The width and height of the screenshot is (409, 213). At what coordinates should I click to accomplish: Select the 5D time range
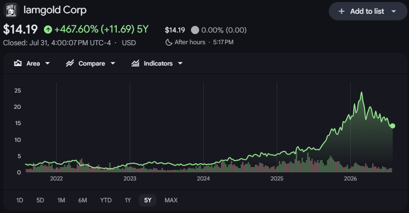40,200
